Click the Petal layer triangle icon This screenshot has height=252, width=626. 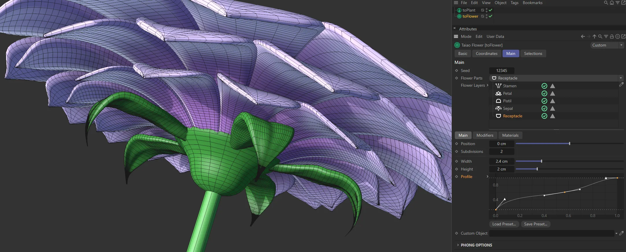[x=553, y=93]
